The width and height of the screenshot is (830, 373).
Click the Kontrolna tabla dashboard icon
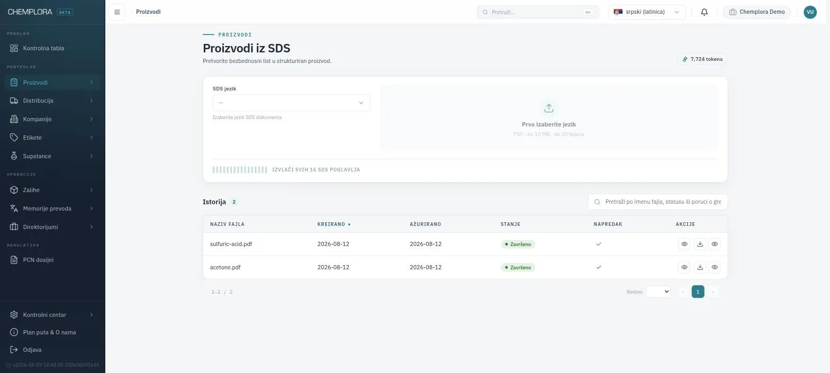[x=14, y=48]
